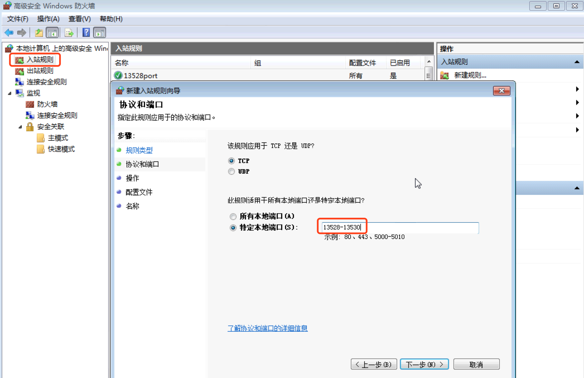Open the protocol and ports details link
The height and width of the screenshot is (378, 584).
pyautogui.click(x=267, y=328)
